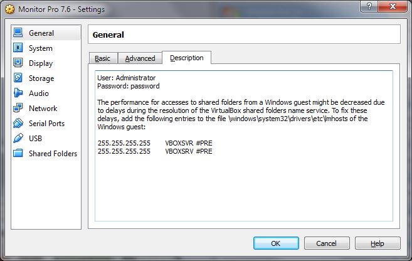This screenshot has width=412, height=261.
Task: Select the Audio speaker icon
Action: pyautogui.click(x=18, y=93)
